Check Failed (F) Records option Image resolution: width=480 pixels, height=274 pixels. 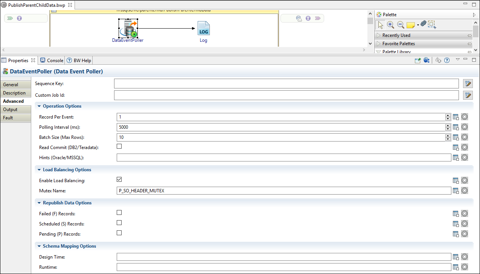(119, 213)
